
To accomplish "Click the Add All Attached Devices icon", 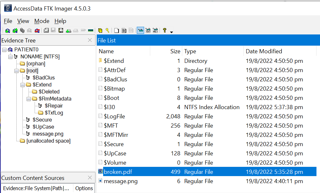I will (x=15, y=31).
